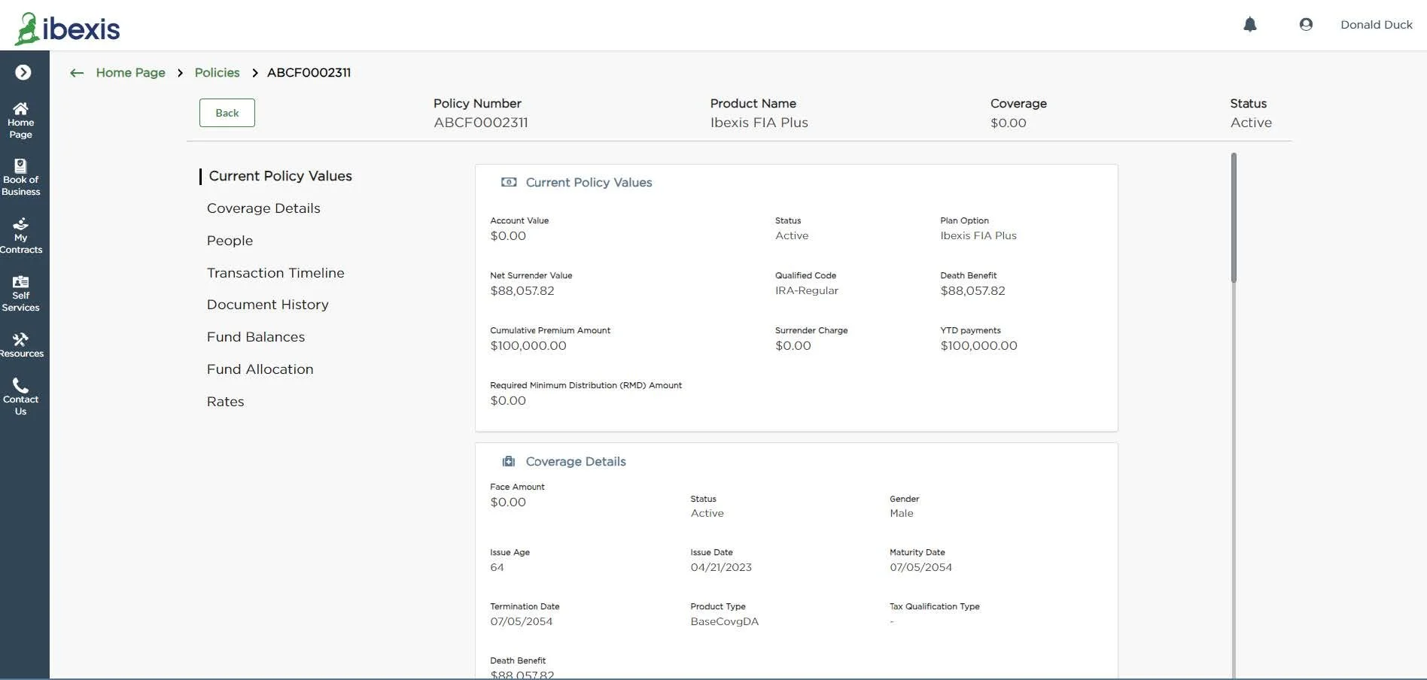Open Self Services in sidebar

coord(21,293)
